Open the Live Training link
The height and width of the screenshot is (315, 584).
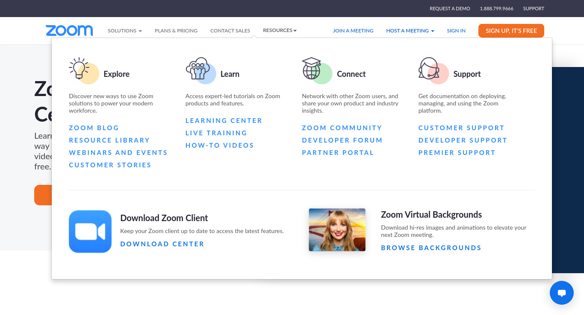point(216,133)
